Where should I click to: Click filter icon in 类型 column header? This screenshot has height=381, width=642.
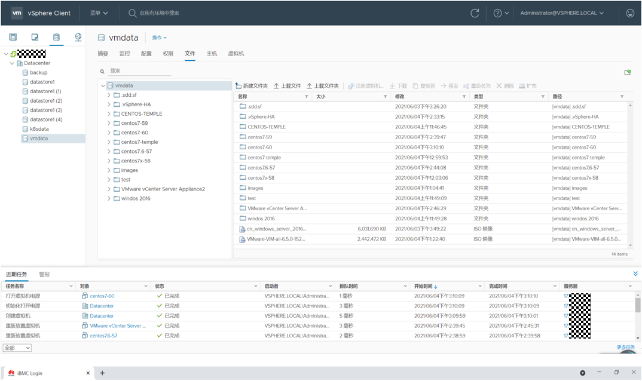click(543, 97)
